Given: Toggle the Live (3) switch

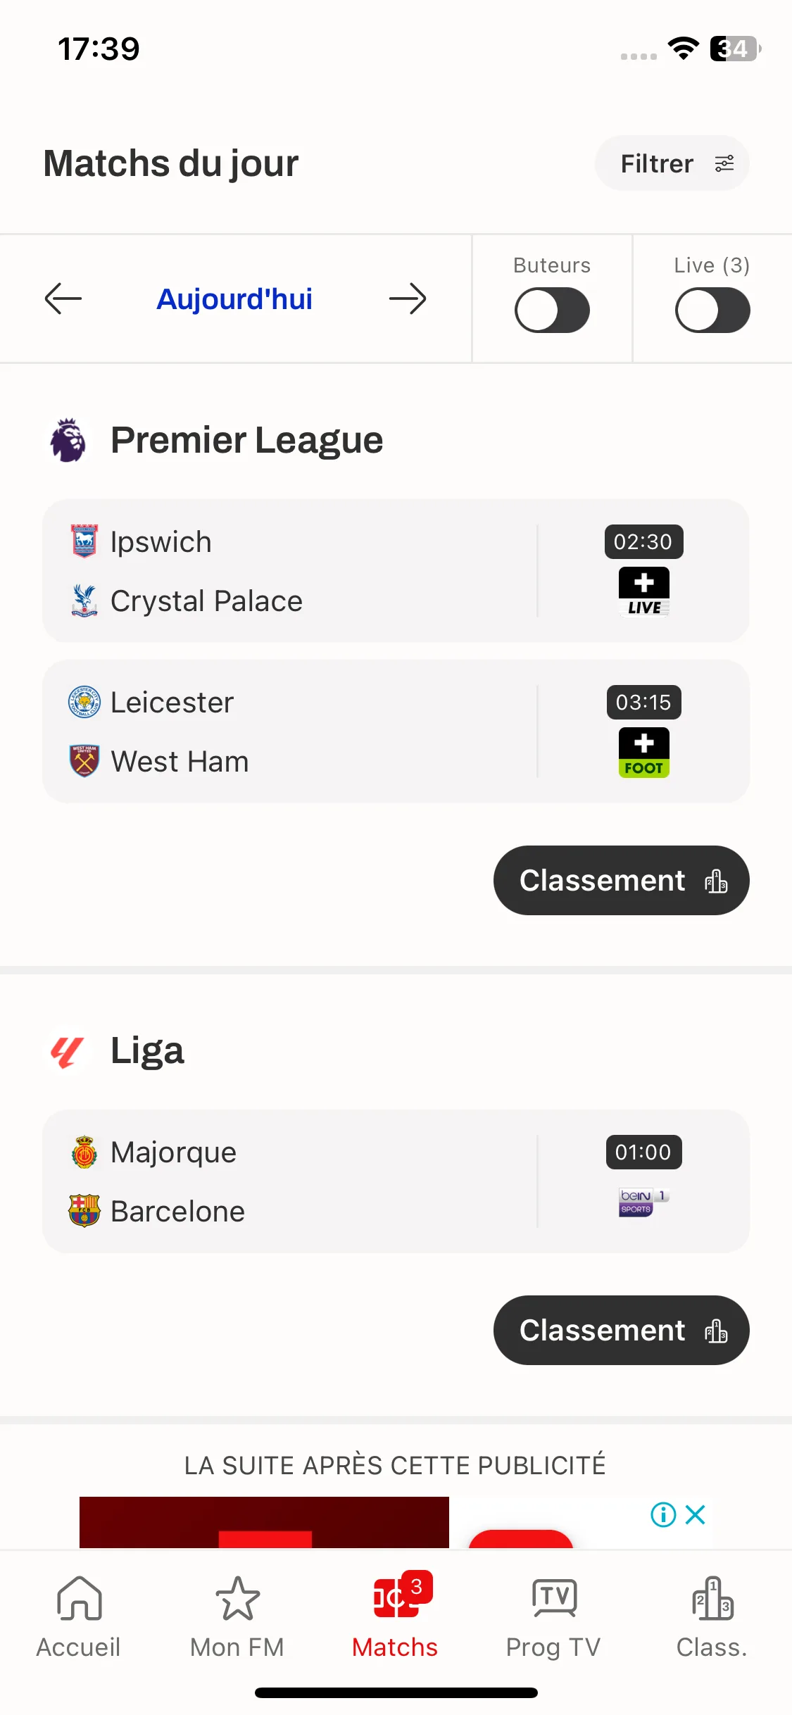Looking at the screenshot, I should pyautogui.click(x=712, y=310).
